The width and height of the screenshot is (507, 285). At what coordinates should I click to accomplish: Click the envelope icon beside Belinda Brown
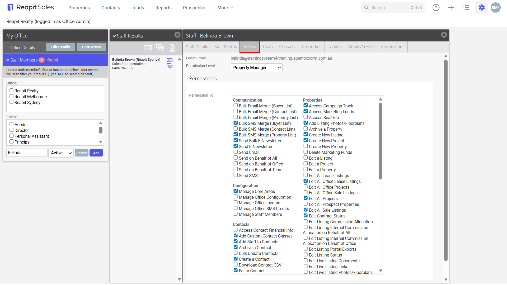tap(170, 60)
